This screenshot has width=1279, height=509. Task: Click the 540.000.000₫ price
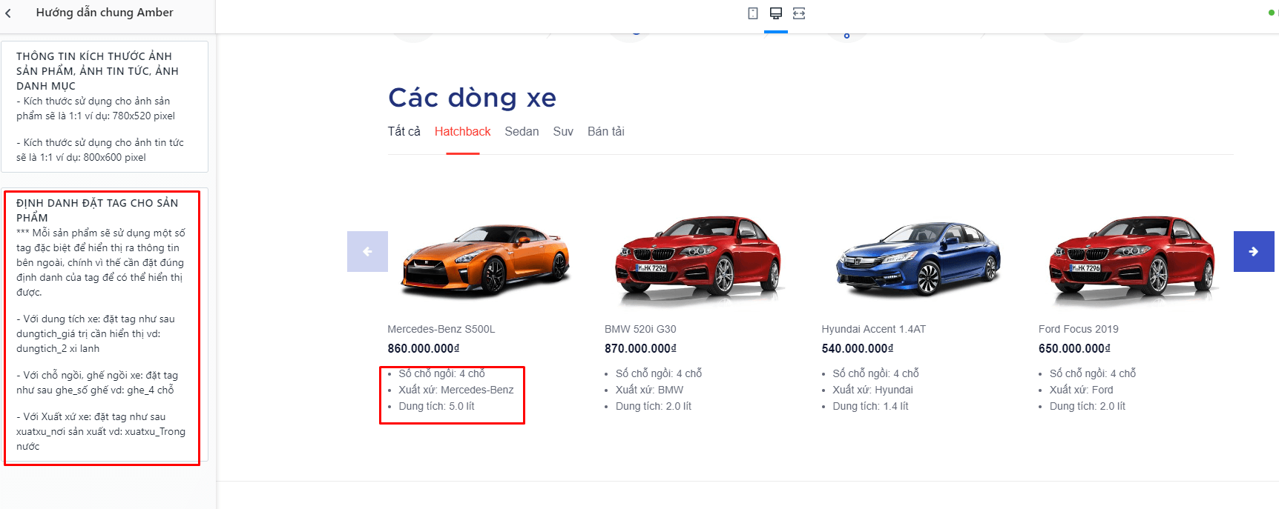click(x=857, y=348)
